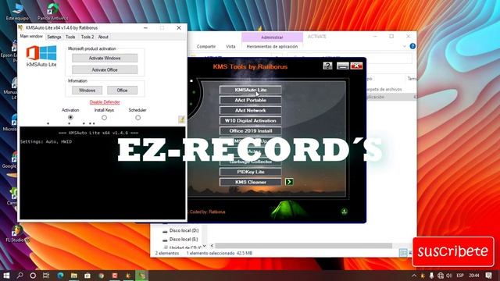500x281 pixels.
Task: Collapse the Explorer ribbon chevron
Action: point(405,47)
